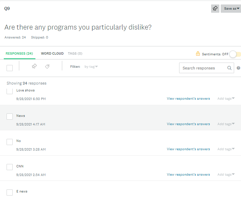This screenshot has width=241, height=198.
Task: Select the Responses (24) tab
Action: tap(19, 54)
